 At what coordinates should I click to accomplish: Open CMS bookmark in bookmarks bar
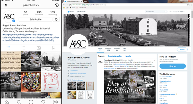point(72,8)
